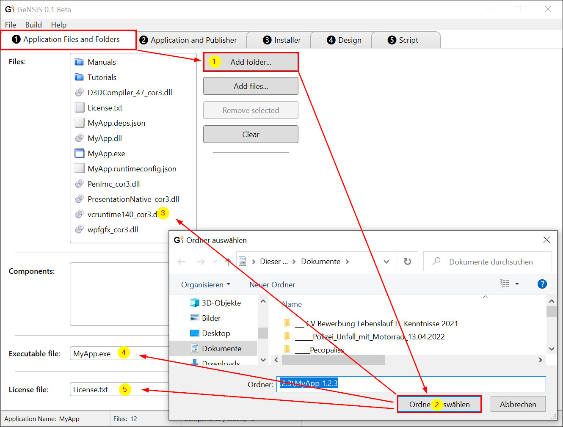The height and width of the screenshot is (427, 563).
Task: Open the dialog help button
Action: 542,284
